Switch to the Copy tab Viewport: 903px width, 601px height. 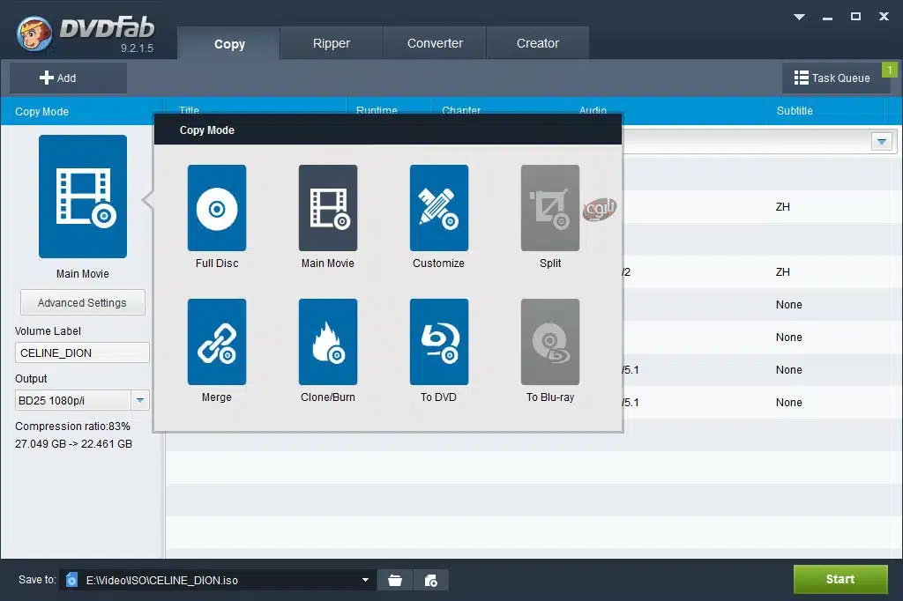229,44
